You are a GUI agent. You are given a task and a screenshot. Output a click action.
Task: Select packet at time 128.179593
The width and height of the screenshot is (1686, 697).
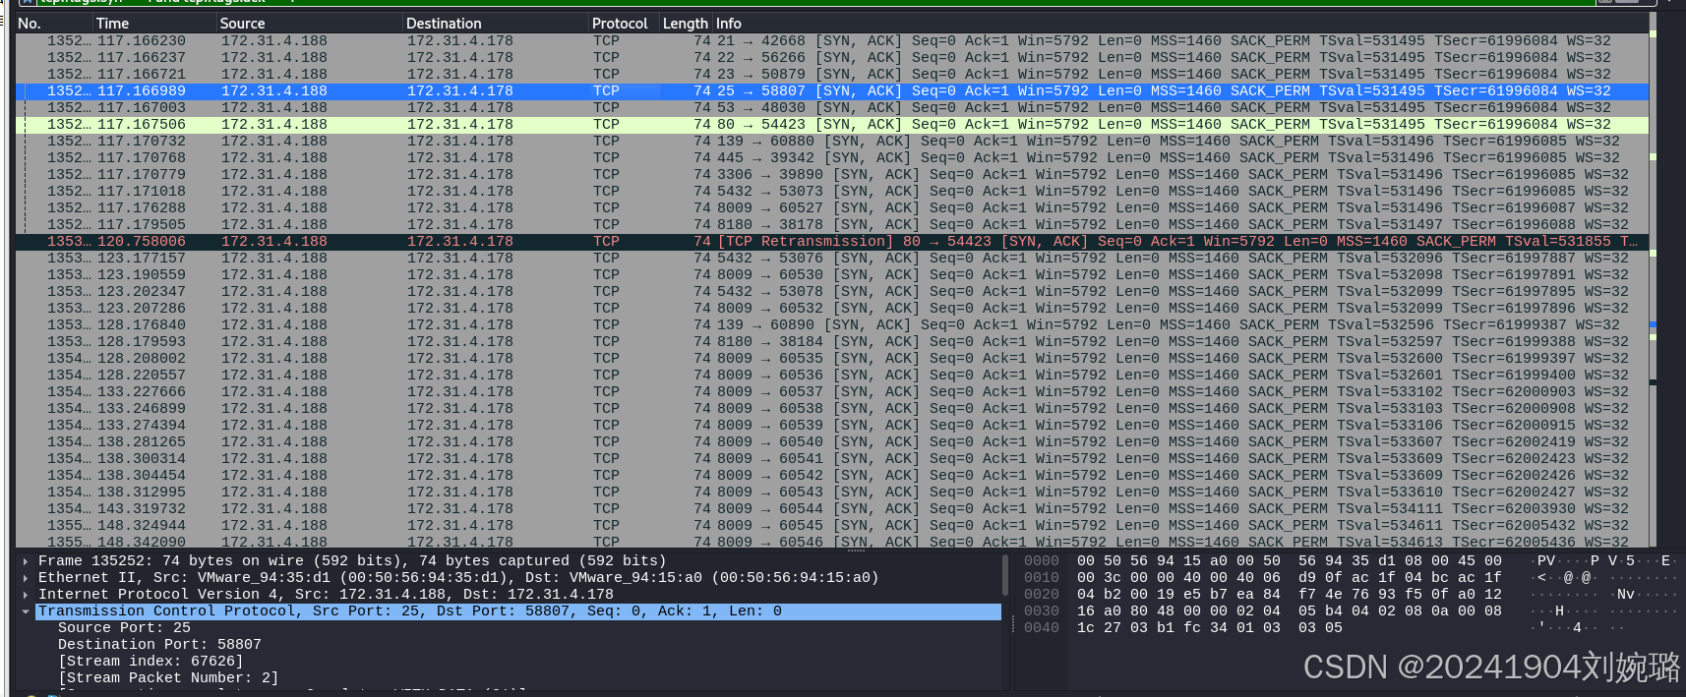(x=832, y=341)
